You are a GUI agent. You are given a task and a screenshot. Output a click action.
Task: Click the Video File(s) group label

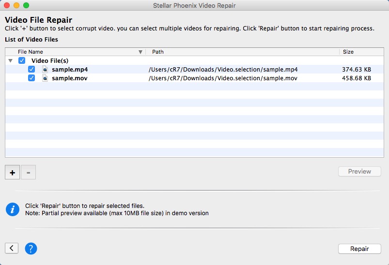click(50, 60)
